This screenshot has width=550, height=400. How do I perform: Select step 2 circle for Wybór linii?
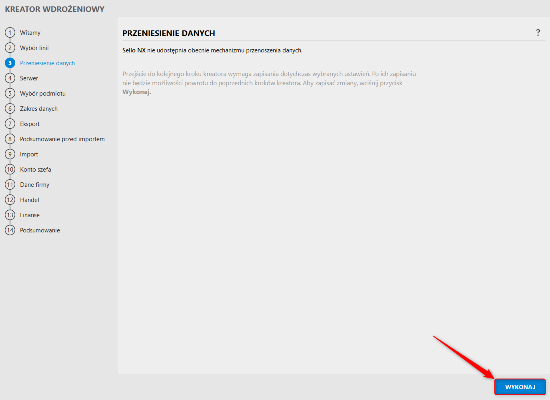coord(10,48)
